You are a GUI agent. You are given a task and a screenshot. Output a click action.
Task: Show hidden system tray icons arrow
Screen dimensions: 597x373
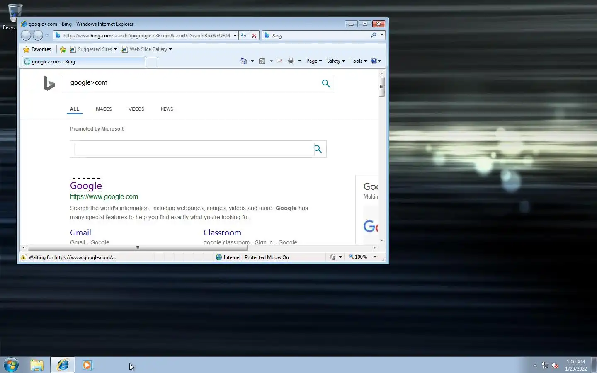point(535,366)
